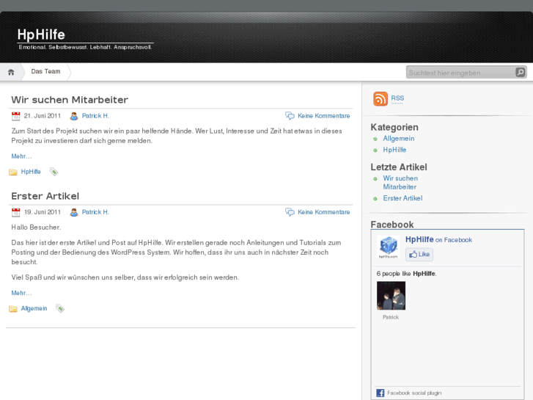The height and width of the screenshot is (400, 533).
Task: Click author icon in Erster Artikel post
Action: pos(74,212)
